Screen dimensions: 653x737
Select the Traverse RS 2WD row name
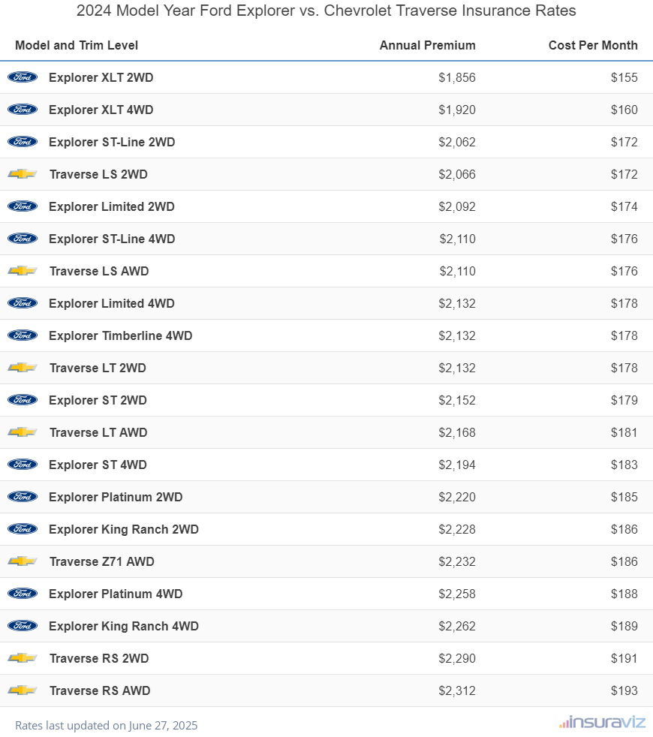coord(99,658)
